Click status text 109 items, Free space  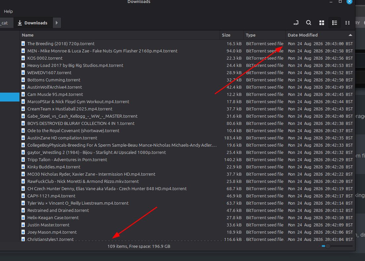pos(139,246)
